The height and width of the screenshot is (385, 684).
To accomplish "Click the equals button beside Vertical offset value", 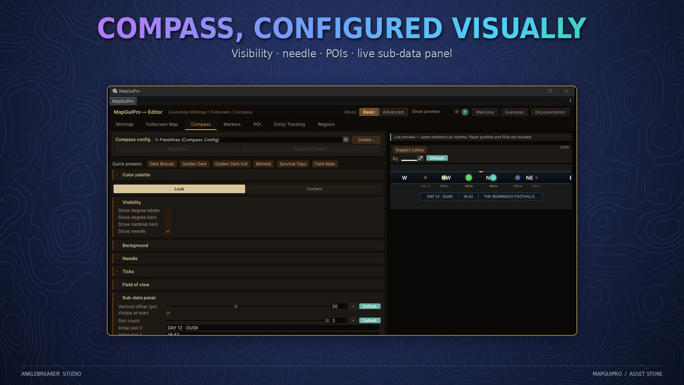I will click(353, 306).
